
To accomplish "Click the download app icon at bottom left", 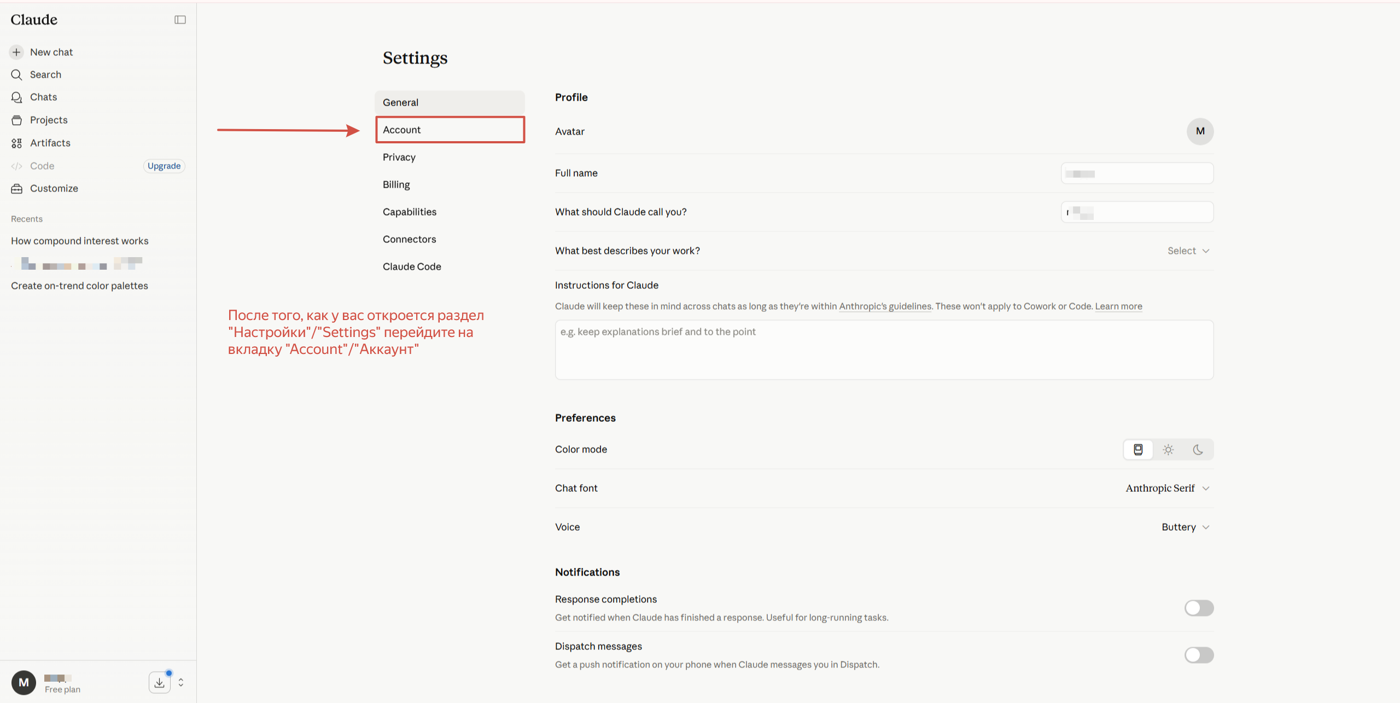I will click(159, 682).
